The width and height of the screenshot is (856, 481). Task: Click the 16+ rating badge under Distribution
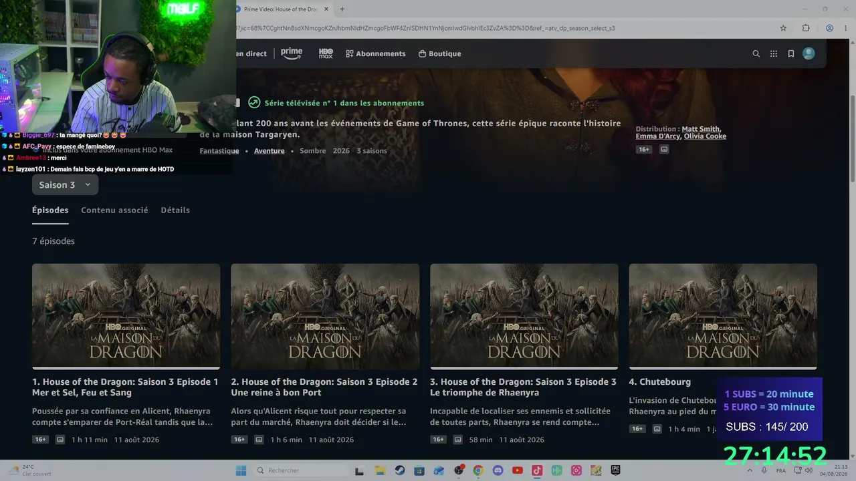click(644, 150)
